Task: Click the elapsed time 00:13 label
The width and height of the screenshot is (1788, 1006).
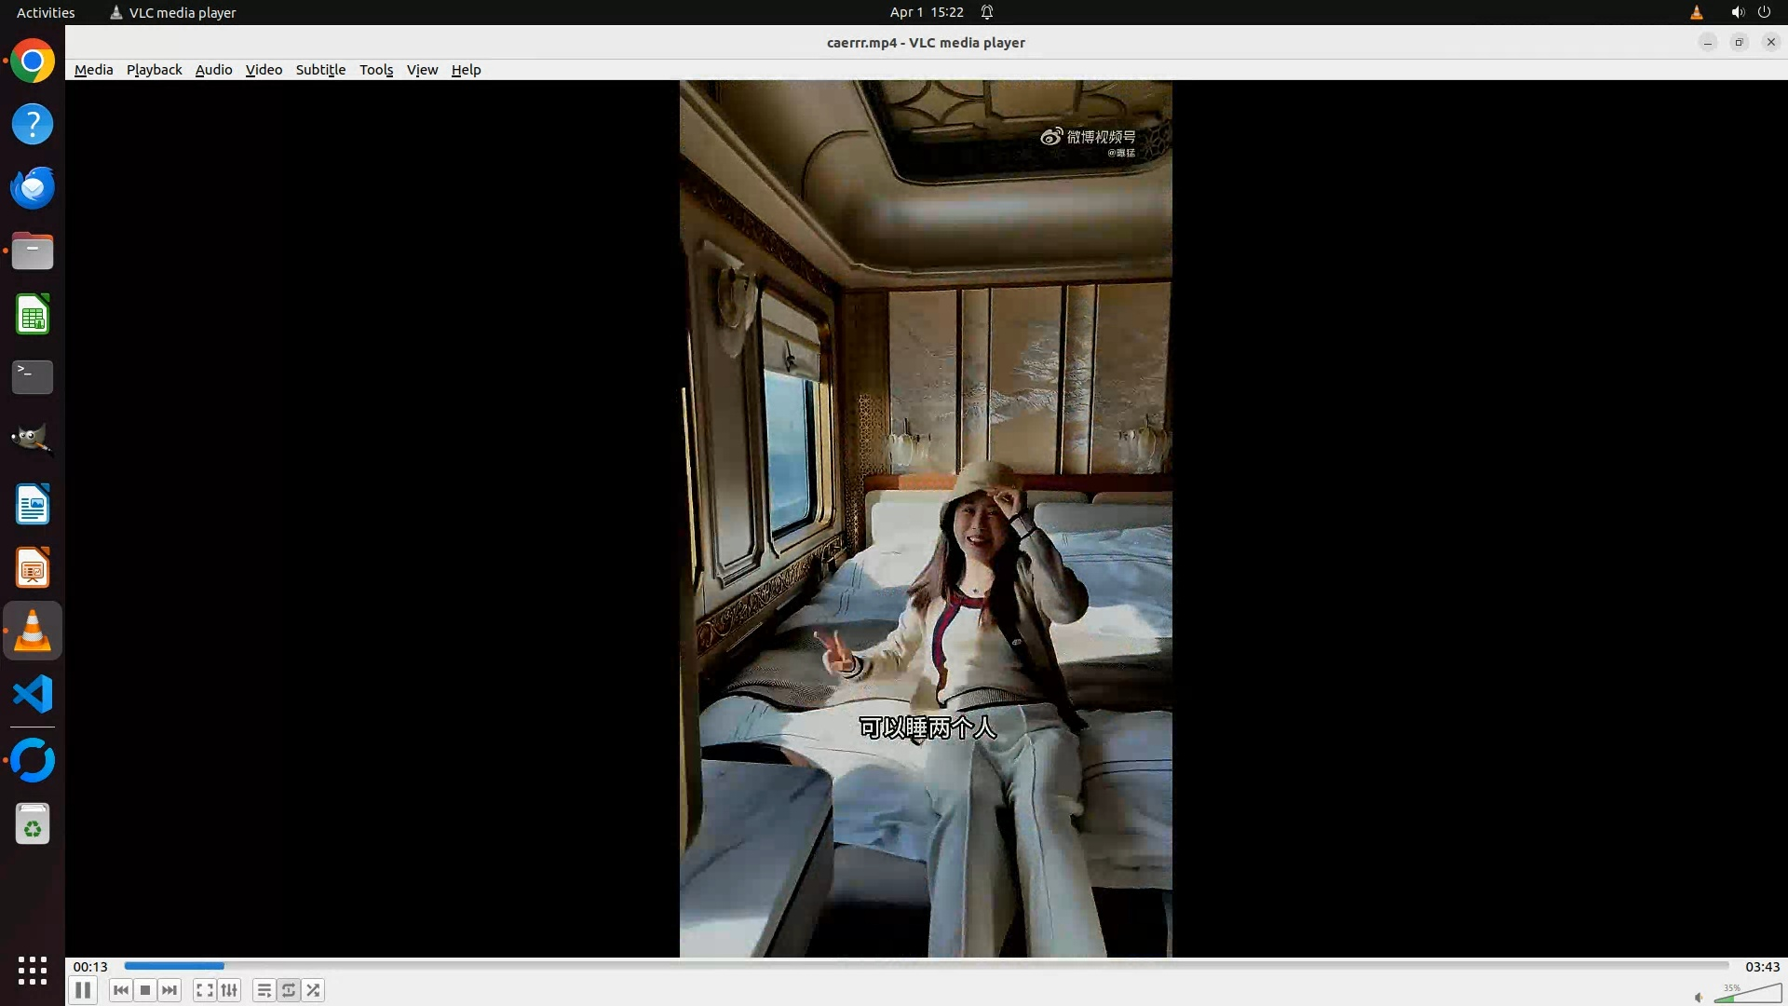Action: [x=90, y=967]
